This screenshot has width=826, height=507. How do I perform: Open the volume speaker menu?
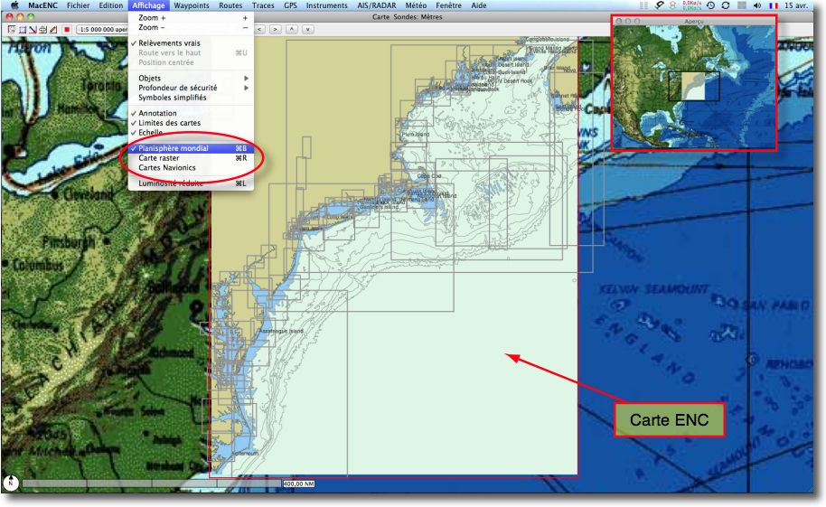(x=757, y=5)
